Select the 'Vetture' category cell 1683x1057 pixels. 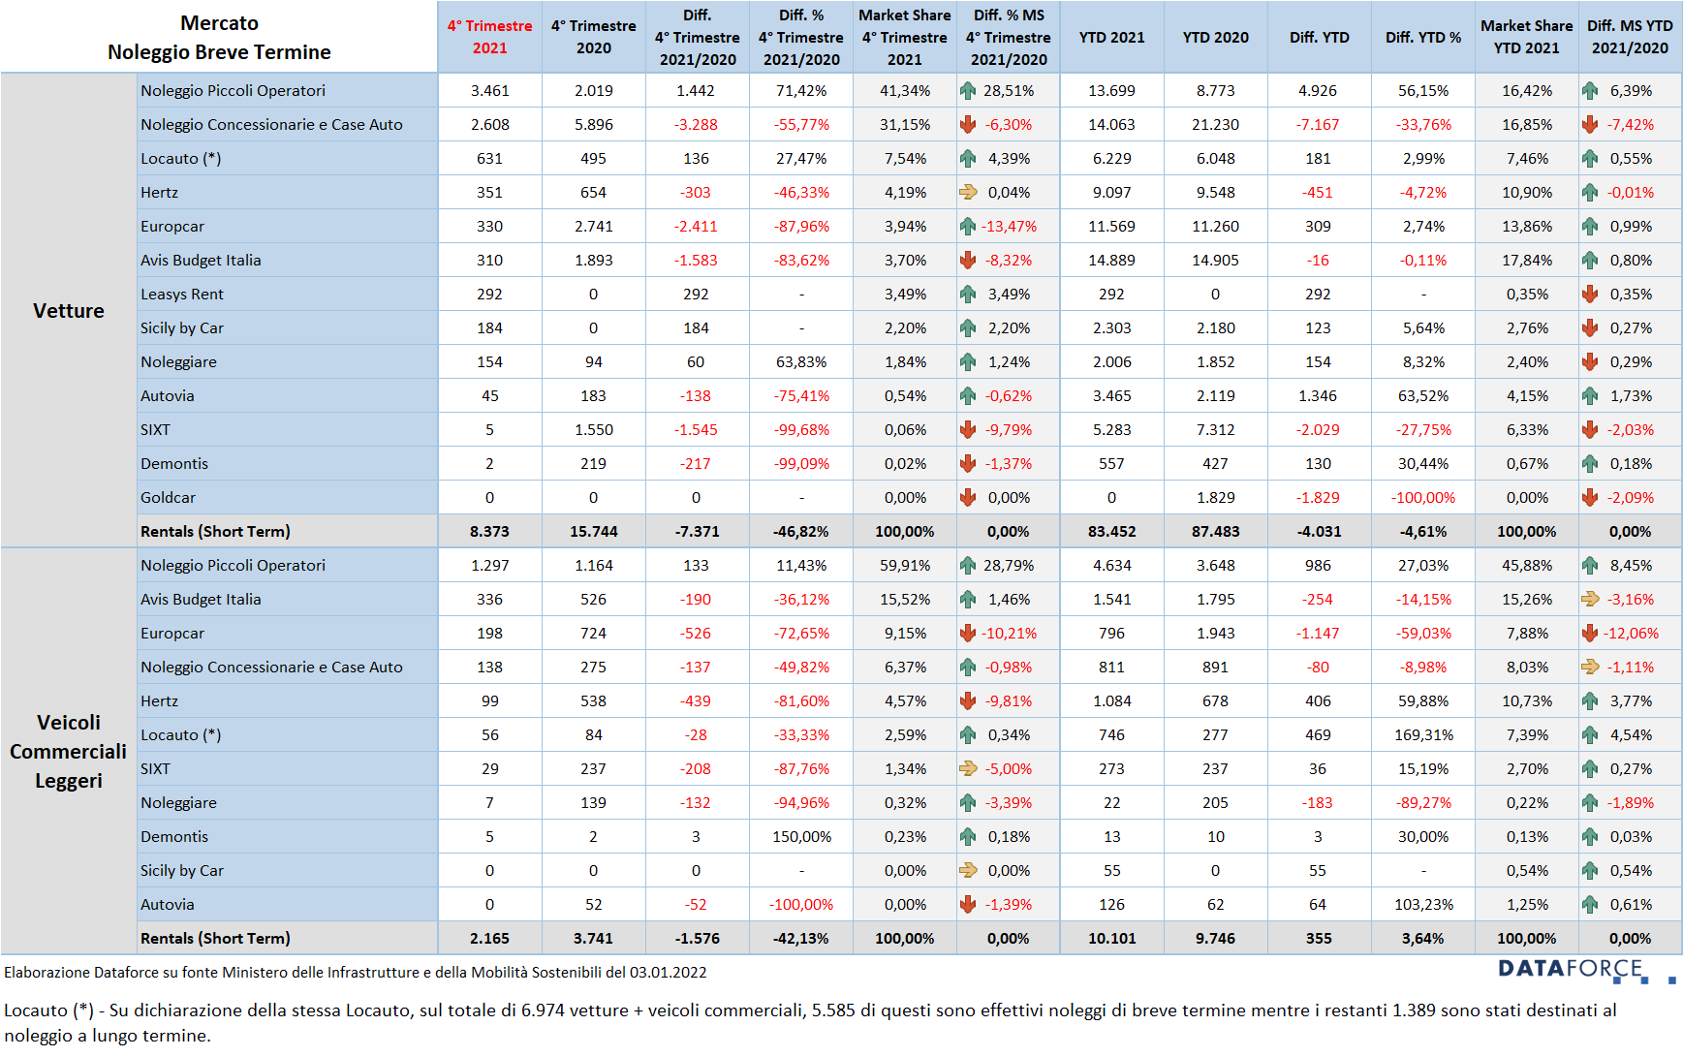69,311
